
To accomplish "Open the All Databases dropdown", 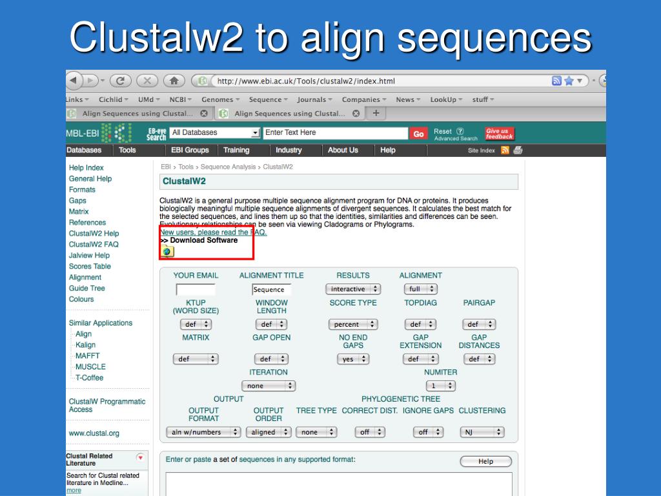I will pyautogui.click(x=215, y=132).
